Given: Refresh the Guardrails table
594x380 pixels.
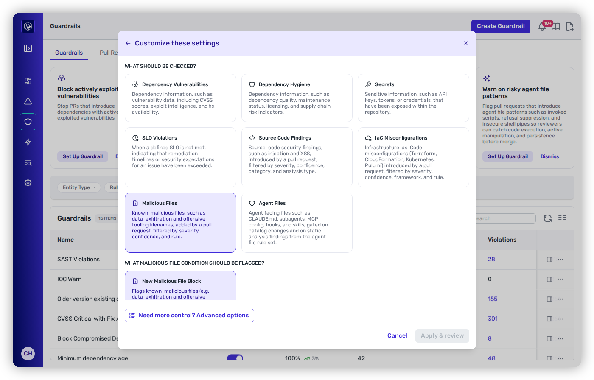Looking at the screenshot, I should click(548, 218).
